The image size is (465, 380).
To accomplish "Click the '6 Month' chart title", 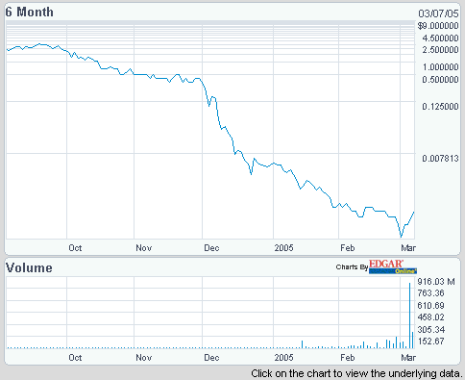I will 29,13.
